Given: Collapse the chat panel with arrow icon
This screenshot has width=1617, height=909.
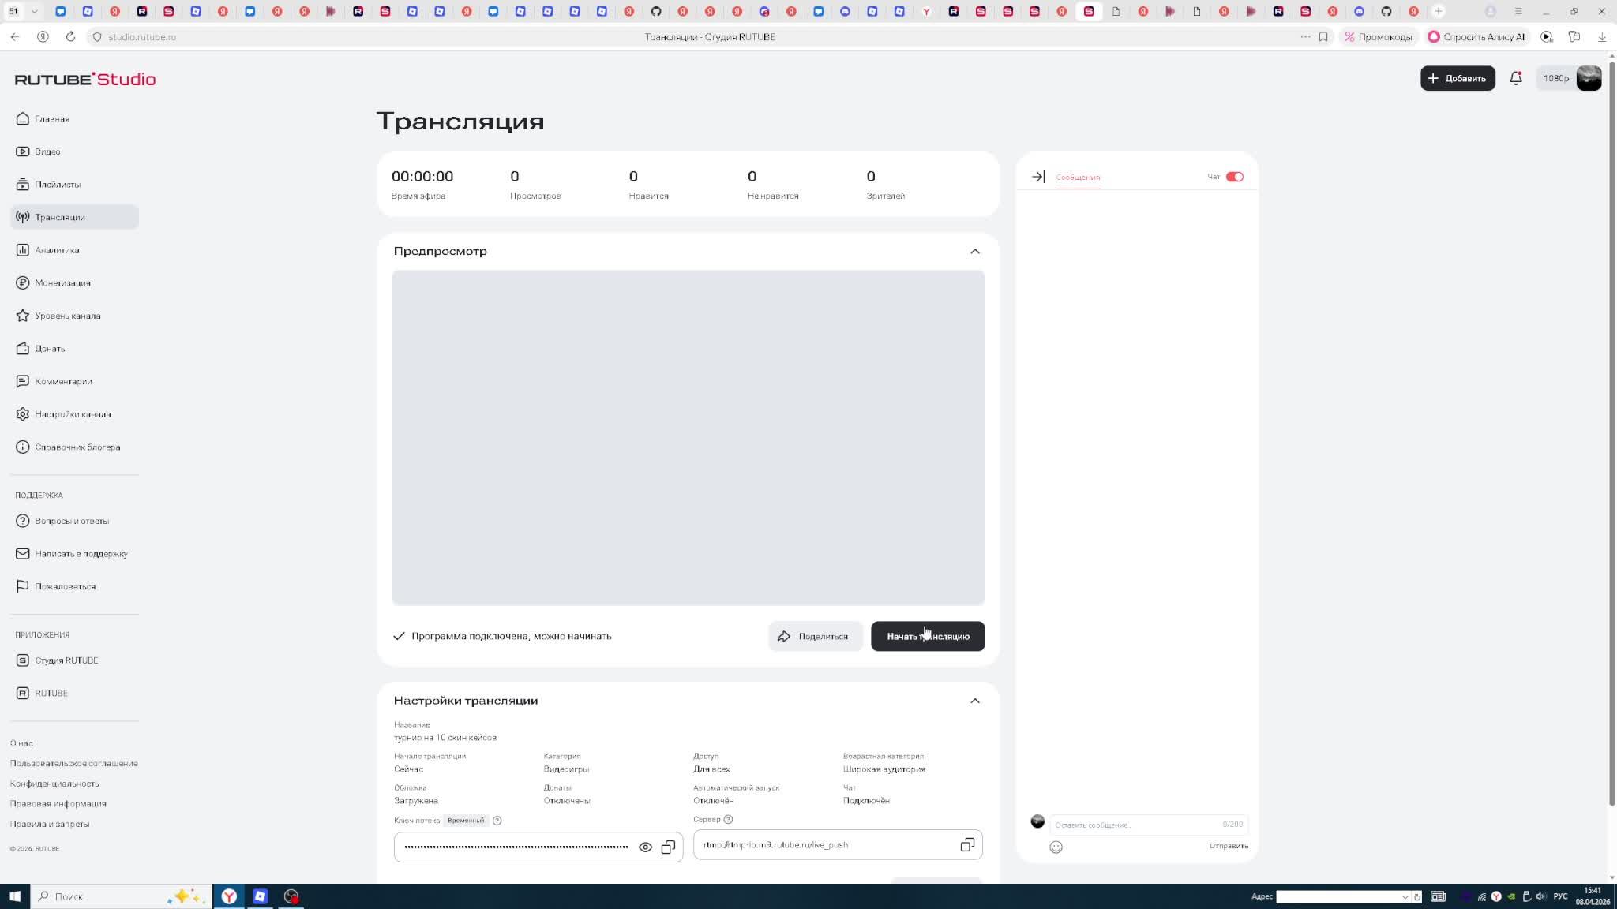Looking at the screenshot, I should coord(1038,177).
